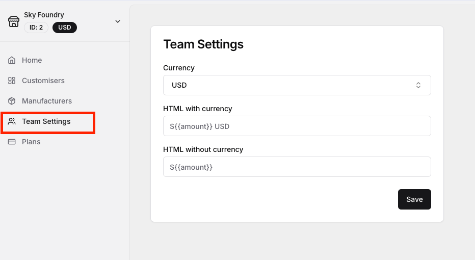The height and width of the screenshot is (260, 475).
Task: Open the Plans section
Action: (x=31, y=142)
